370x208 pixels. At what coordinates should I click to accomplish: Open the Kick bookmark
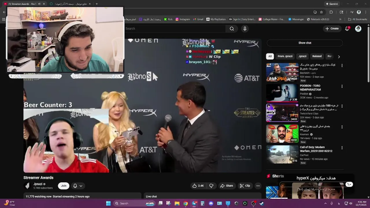click(x=168, y=19)
